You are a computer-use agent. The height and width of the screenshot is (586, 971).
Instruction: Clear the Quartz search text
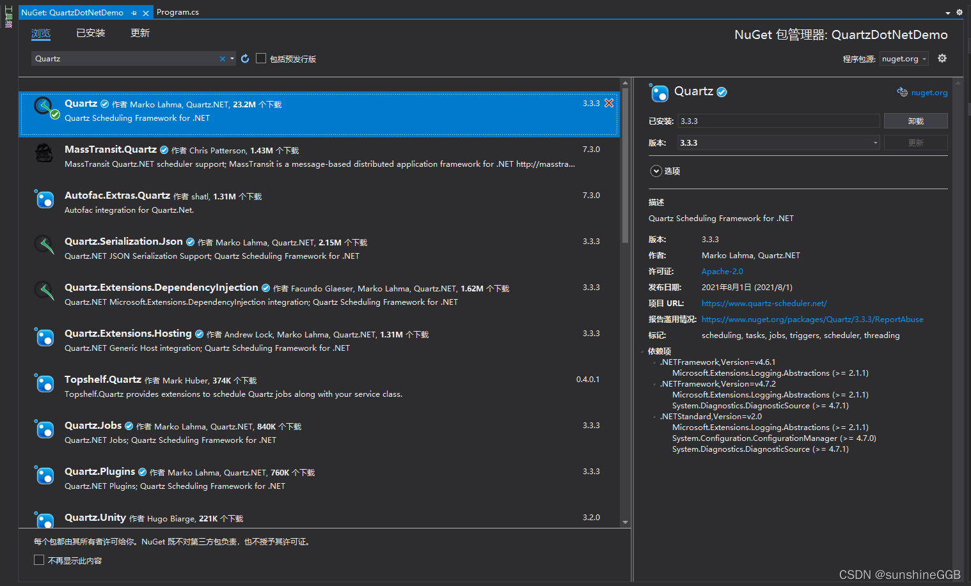(223, 59)
